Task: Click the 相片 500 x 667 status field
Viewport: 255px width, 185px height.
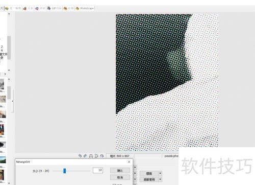Action: tap(120, 156)
